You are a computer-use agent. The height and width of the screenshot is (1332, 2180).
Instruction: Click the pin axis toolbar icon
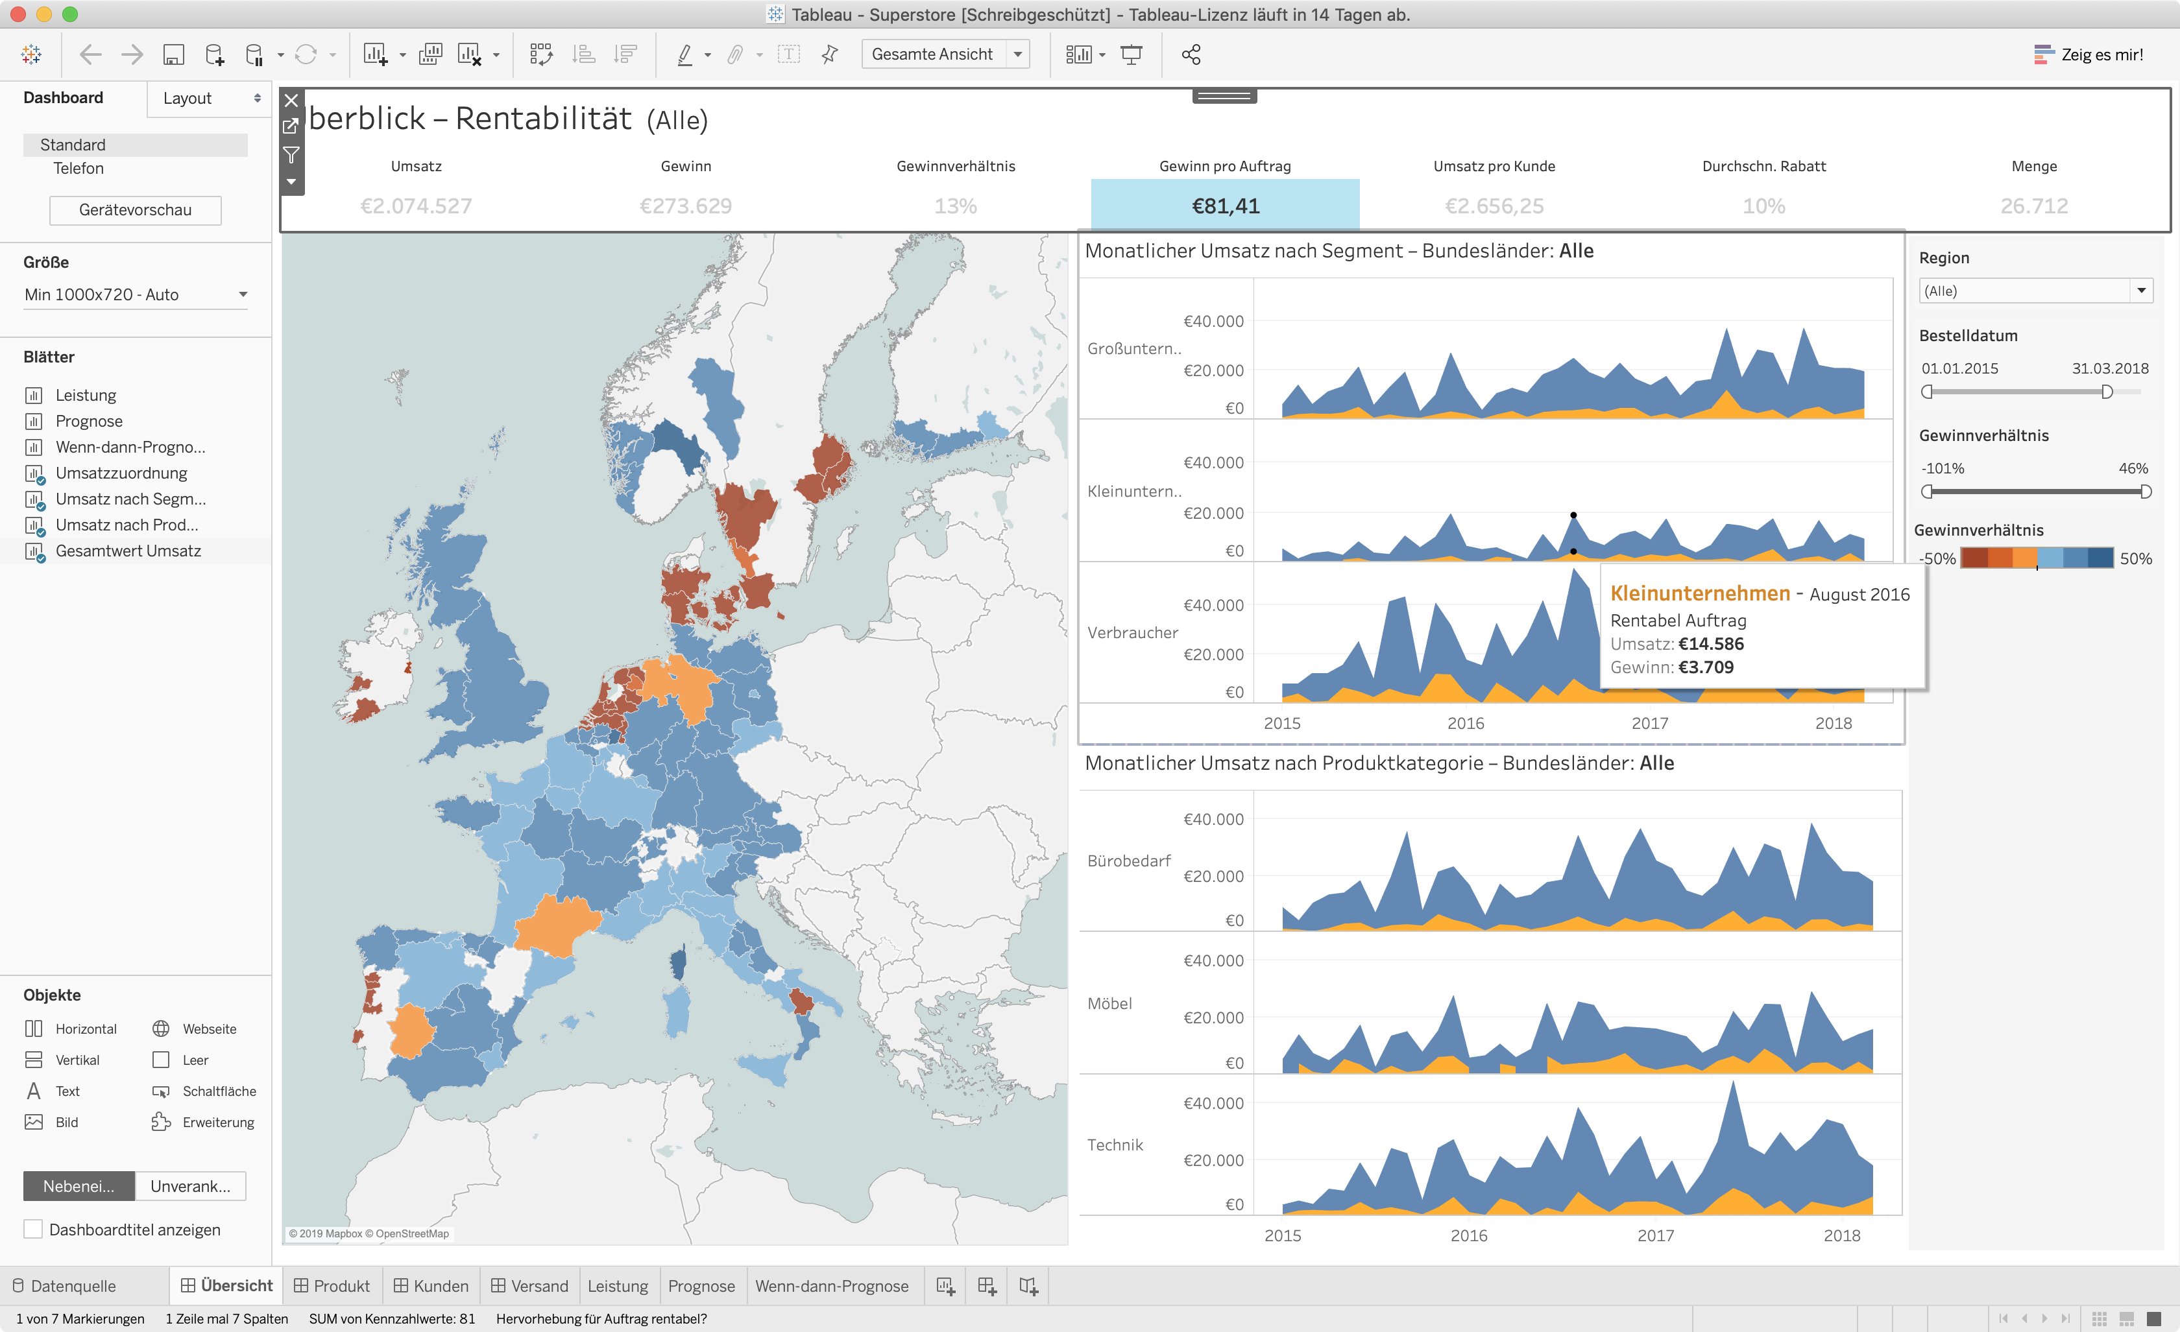coord(829,55)
